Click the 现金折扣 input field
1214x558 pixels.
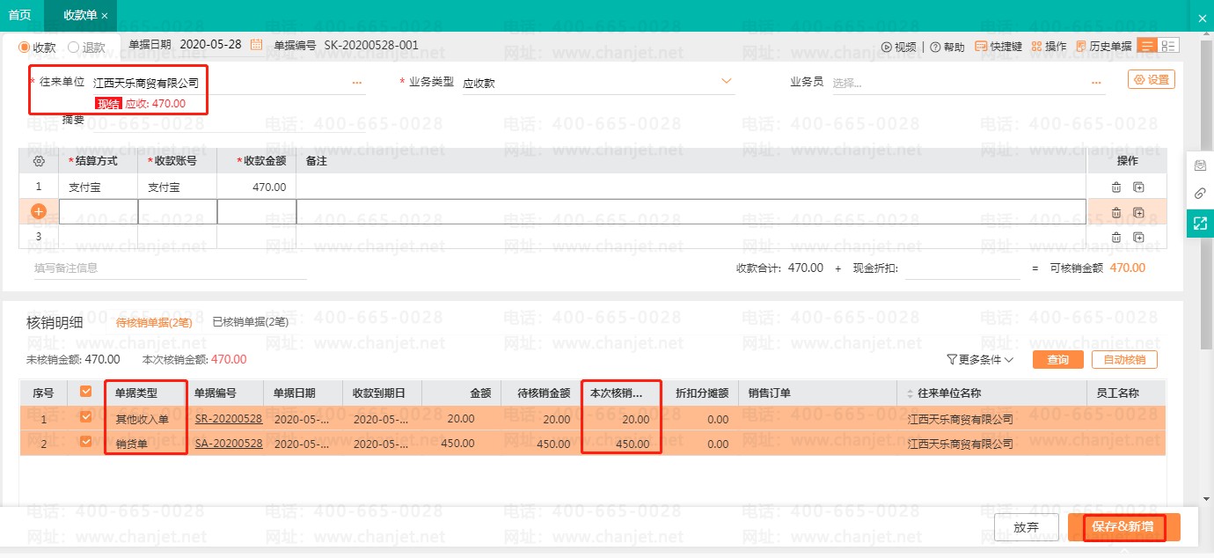pyautogui.click(x=962, y=268)
